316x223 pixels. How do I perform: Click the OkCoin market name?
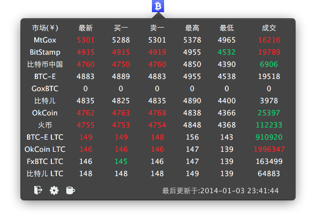tap(45, 113)
